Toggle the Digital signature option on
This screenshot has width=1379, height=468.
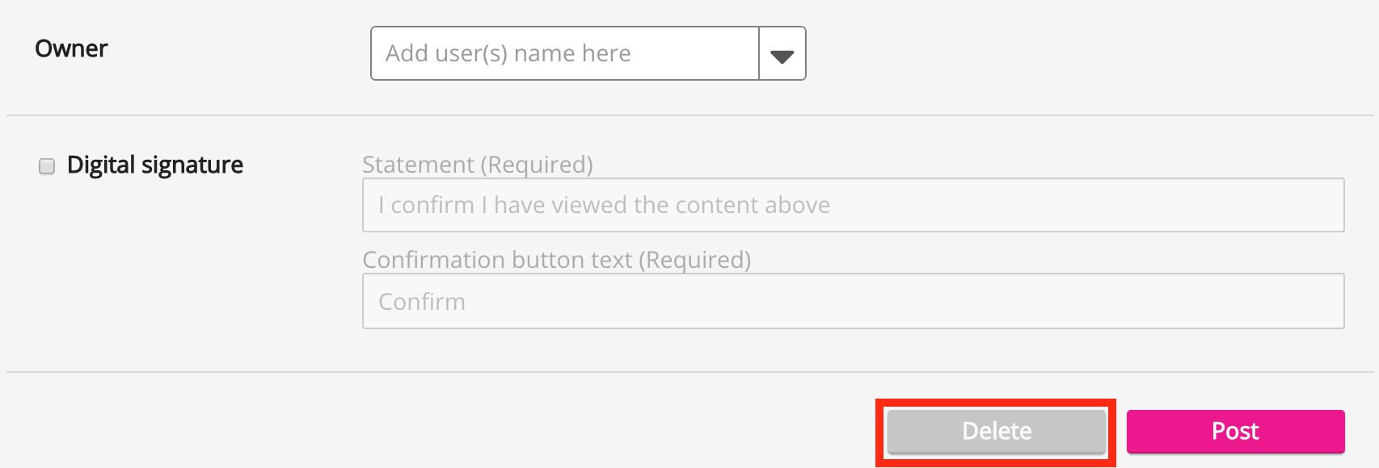(47, 166)
